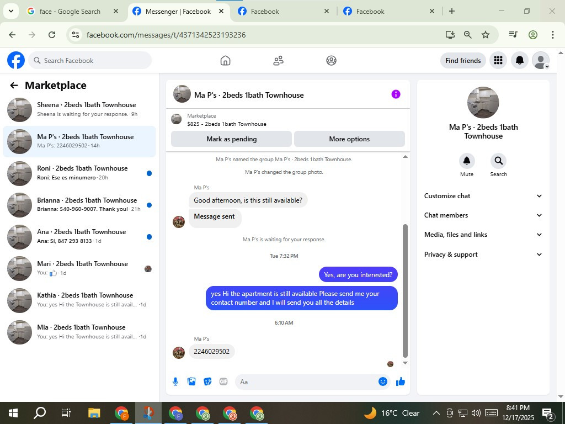Open the emoji picker smiley icon
The width and height of the screenshot is (565, 424).
383,381
